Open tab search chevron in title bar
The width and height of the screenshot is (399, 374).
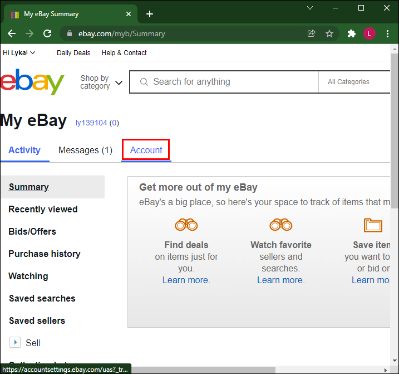(x=309, y=8)
